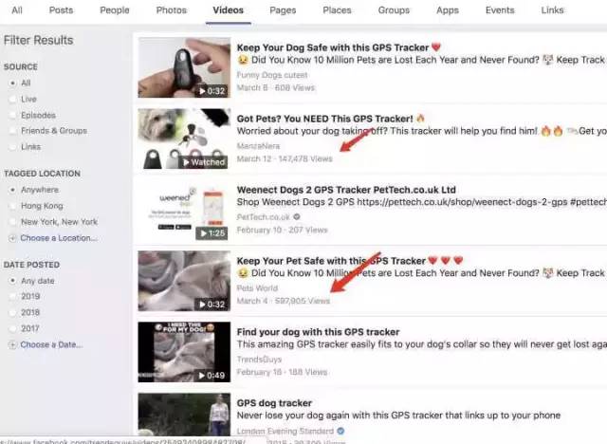
Task: Filter videos posted in 2018
Action: coord(12,312)
